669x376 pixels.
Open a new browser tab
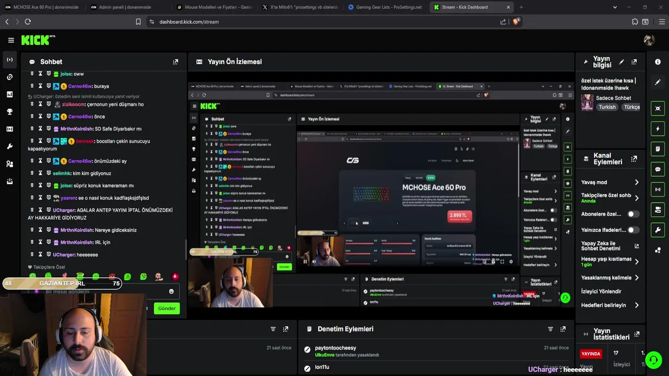point(521,7)
